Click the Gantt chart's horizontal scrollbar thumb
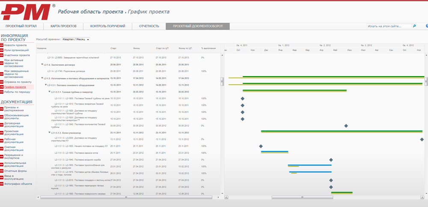Viewport: 428px width, 207px height. tap(302, 197)
